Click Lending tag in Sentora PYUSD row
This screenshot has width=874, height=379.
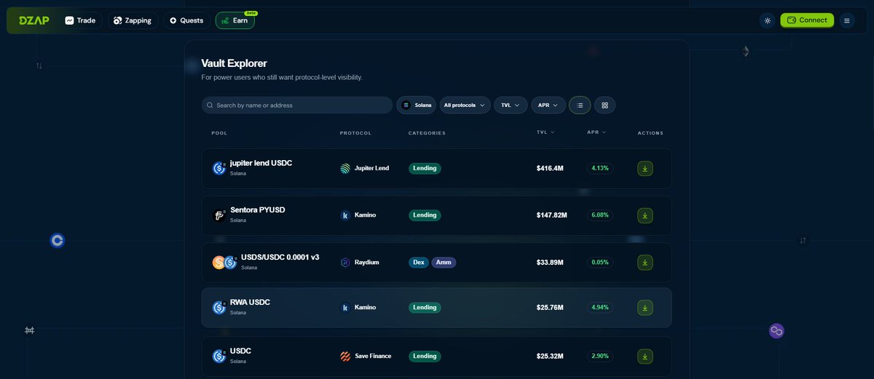425,215
